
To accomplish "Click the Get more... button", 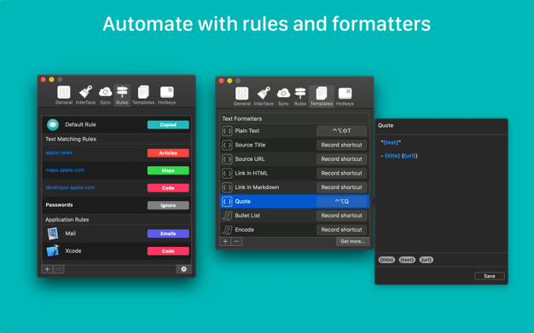I will pos(353,241).
